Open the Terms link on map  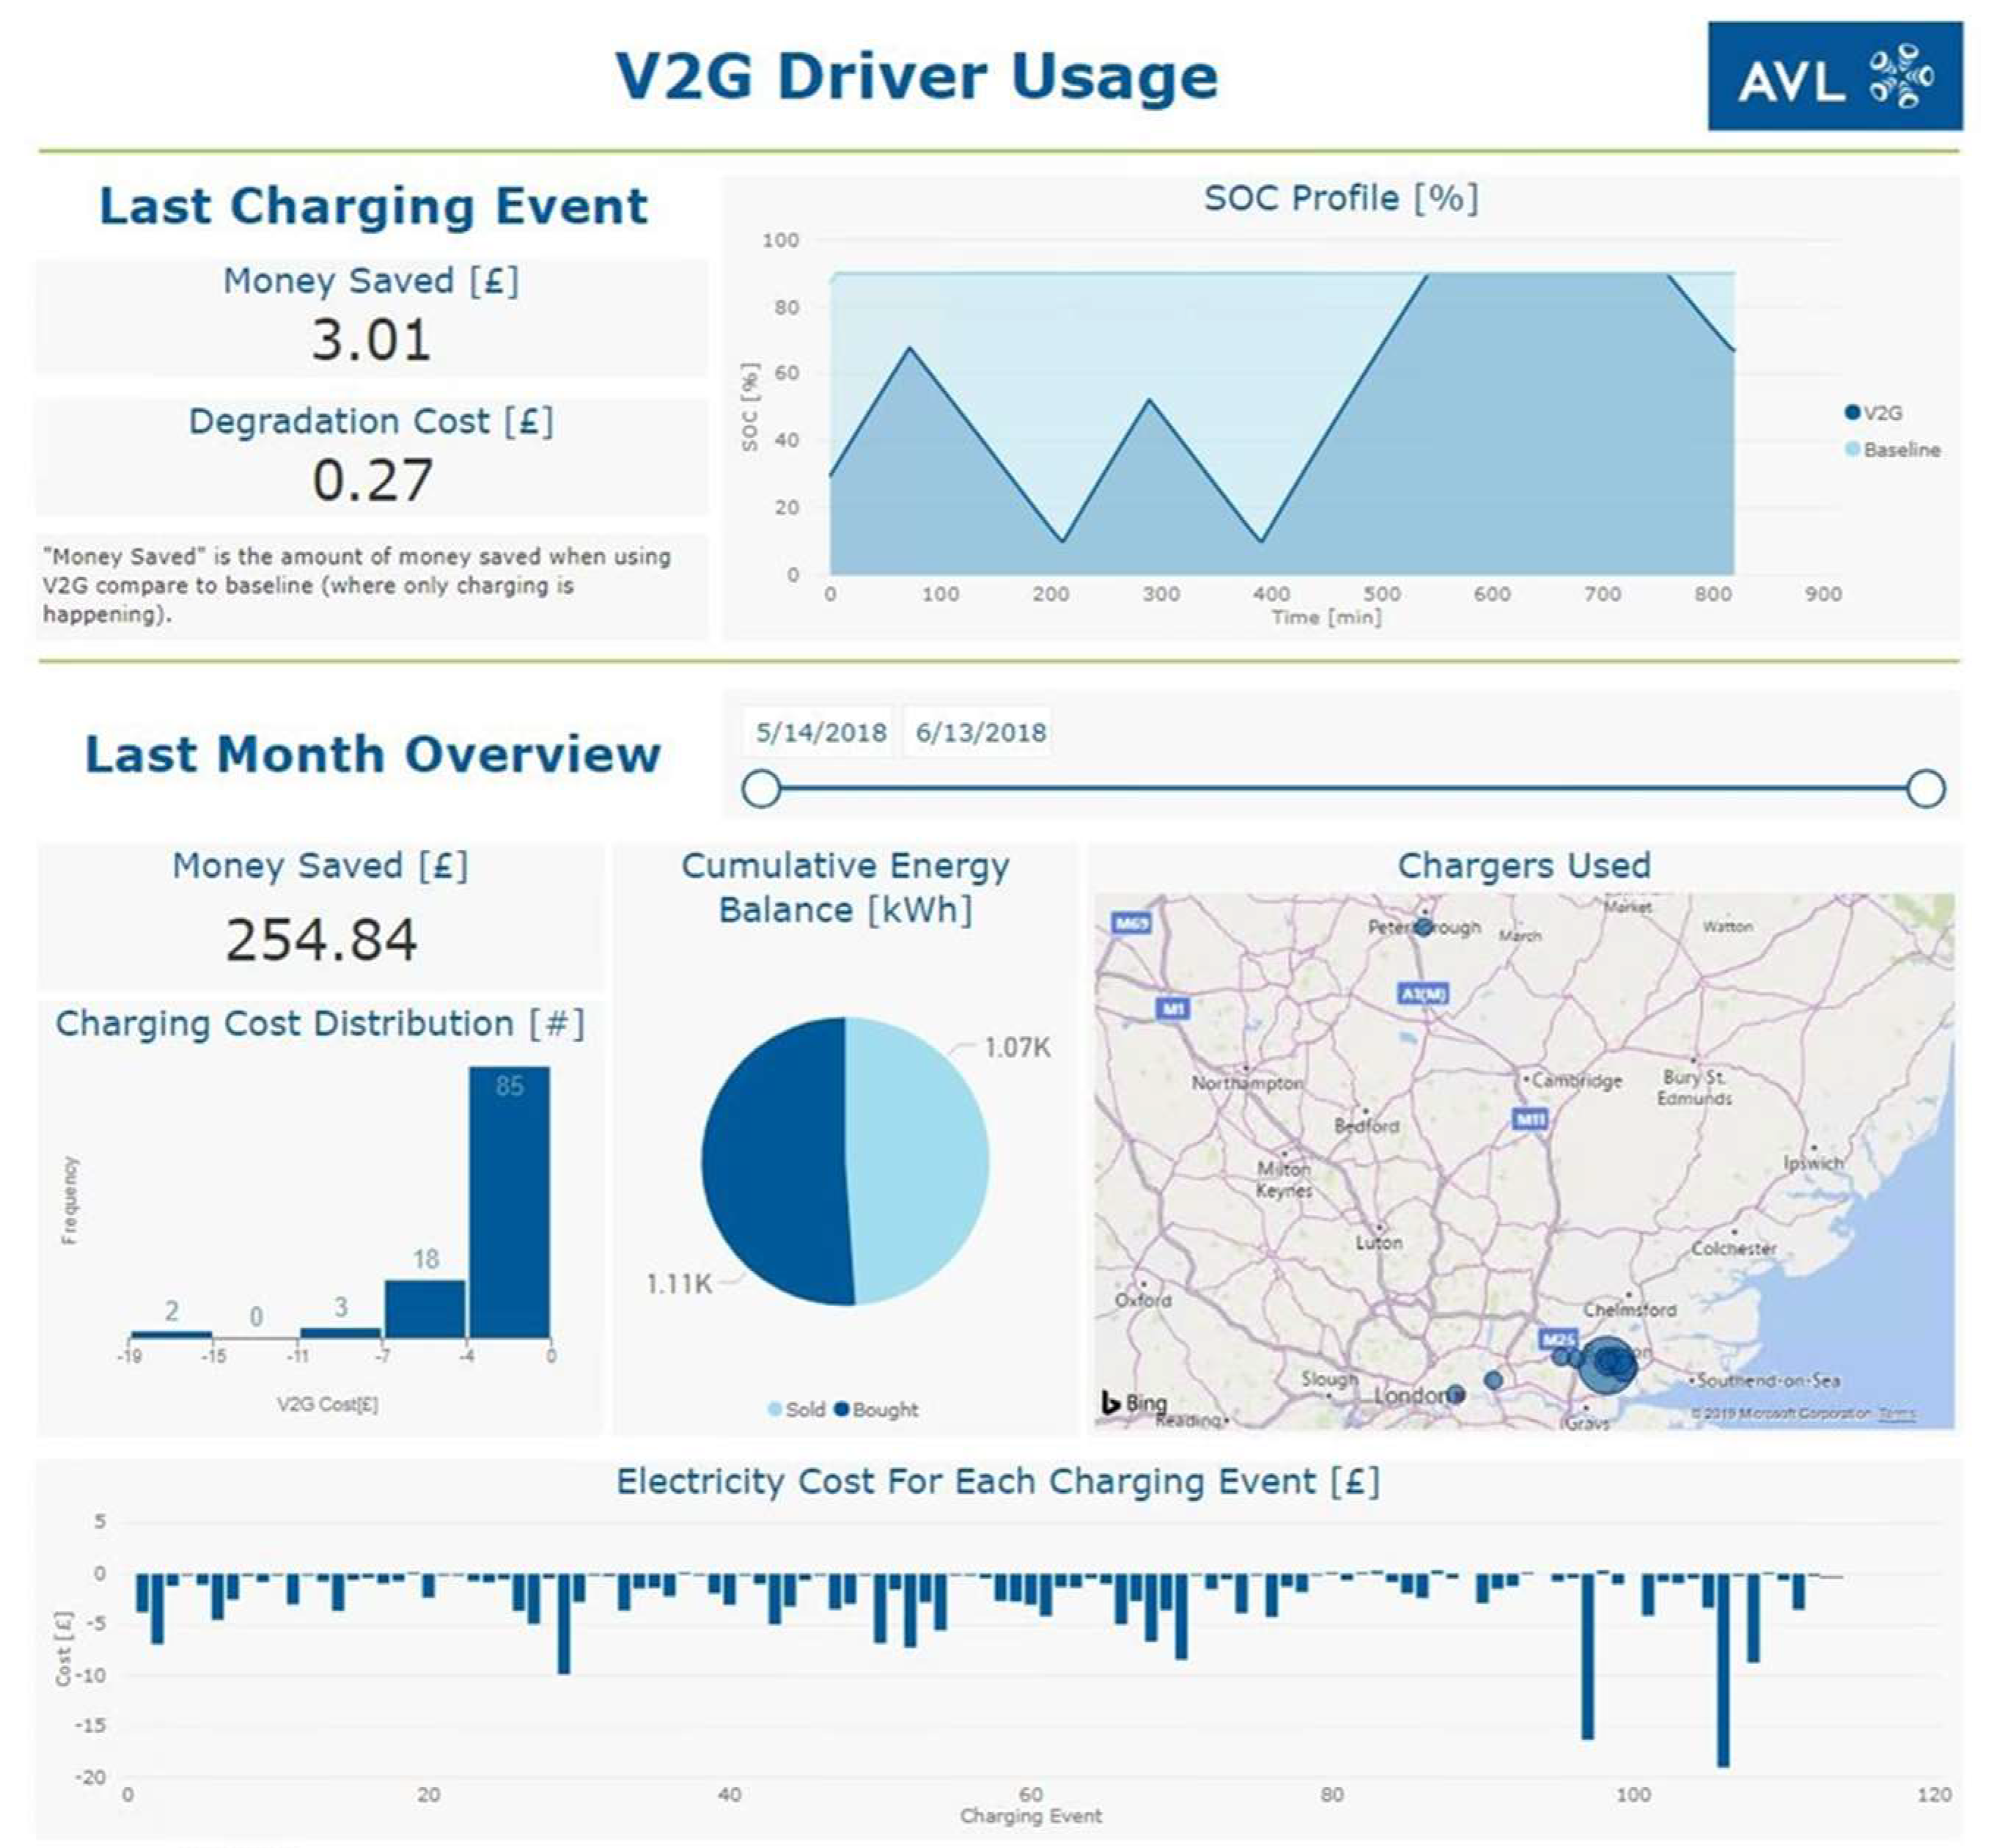(1896, 1413)
